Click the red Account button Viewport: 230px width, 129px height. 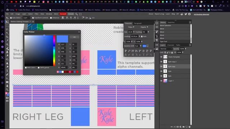63,14
